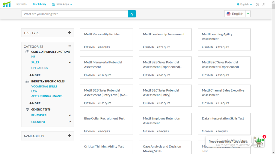This screenshot has height=154, width=275.
Task: Select the HR category link
Action: 33,57
